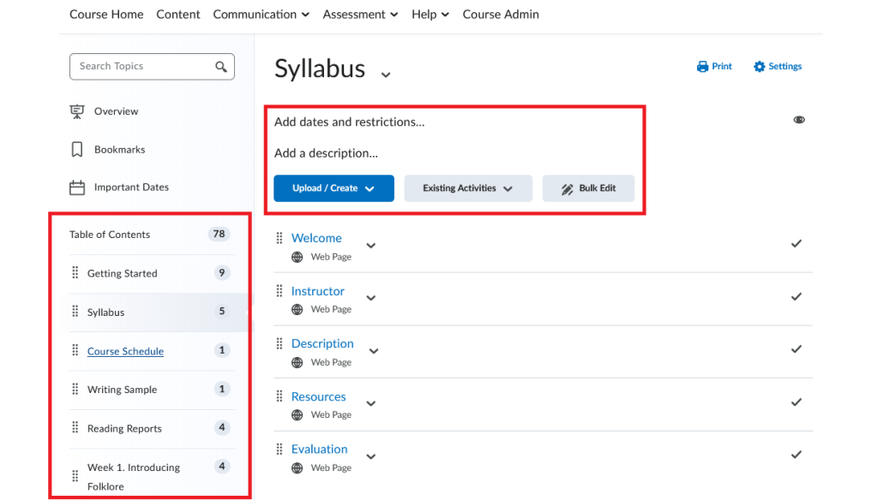878x500 pixels.
Task: Open the Course Schedule module link
Action: click(x=125, y=351)
